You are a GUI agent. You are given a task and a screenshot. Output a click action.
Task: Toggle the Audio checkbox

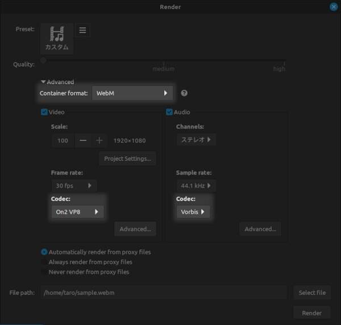click(169, 112)
